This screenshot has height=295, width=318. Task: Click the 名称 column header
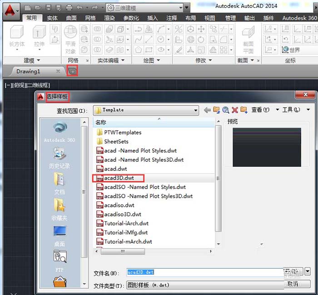click(x=154, y=122)
